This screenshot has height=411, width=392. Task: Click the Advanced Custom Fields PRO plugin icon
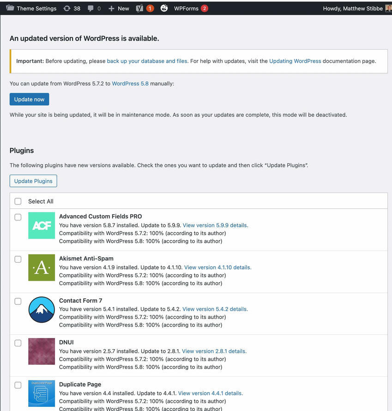41,225
